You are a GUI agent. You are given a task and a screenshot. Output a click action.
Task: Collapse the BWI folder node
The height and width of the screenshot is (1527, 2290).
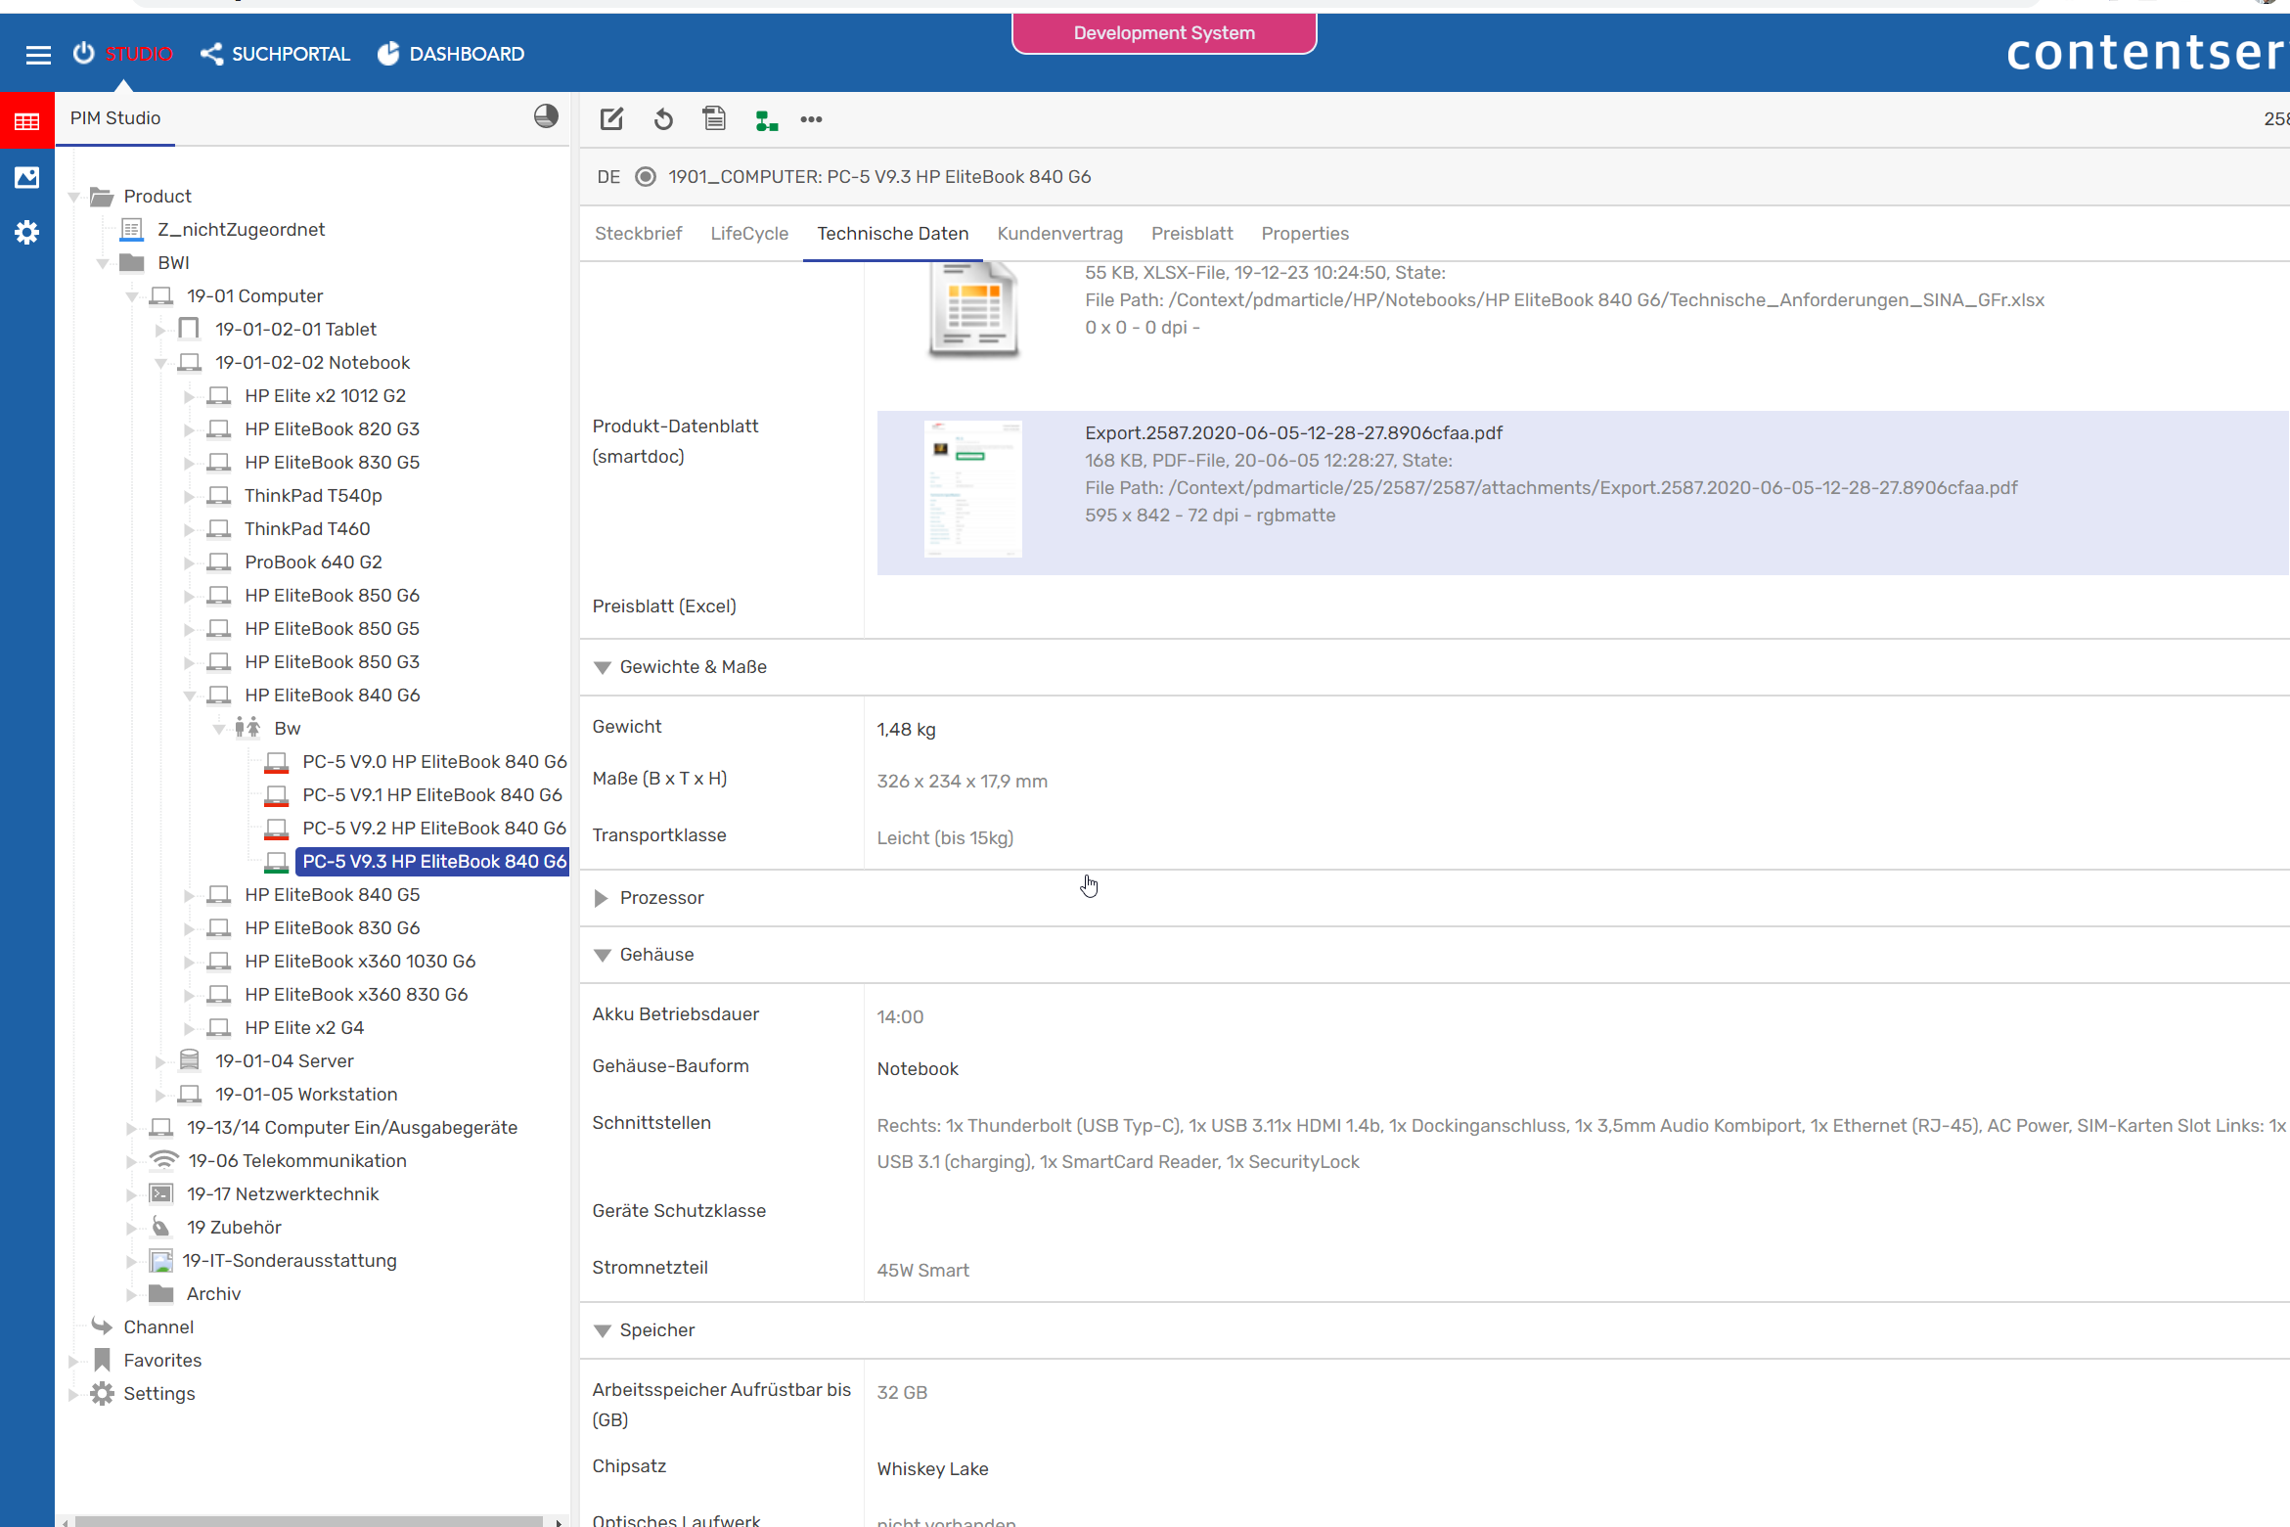point(103,263)
